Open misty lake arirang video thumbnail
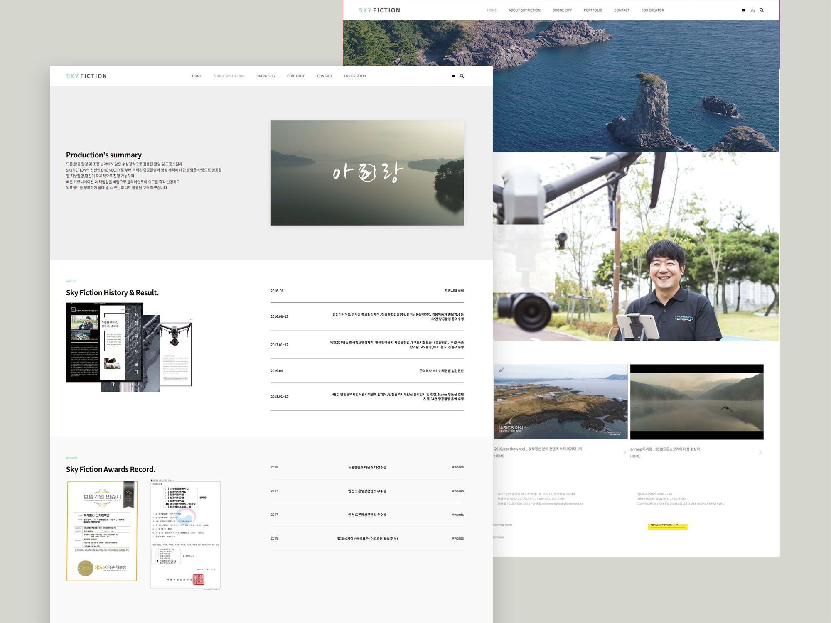Screen dimensions: 831x623 (696, 402)
